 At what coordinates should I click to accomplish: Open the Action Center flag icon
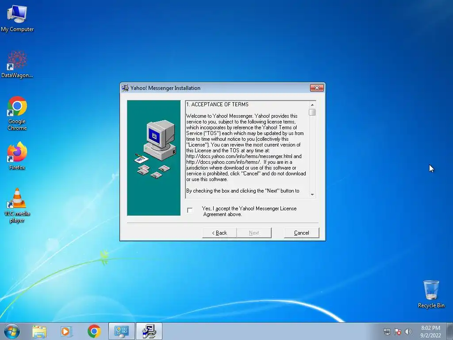click(x=398, y=332)
